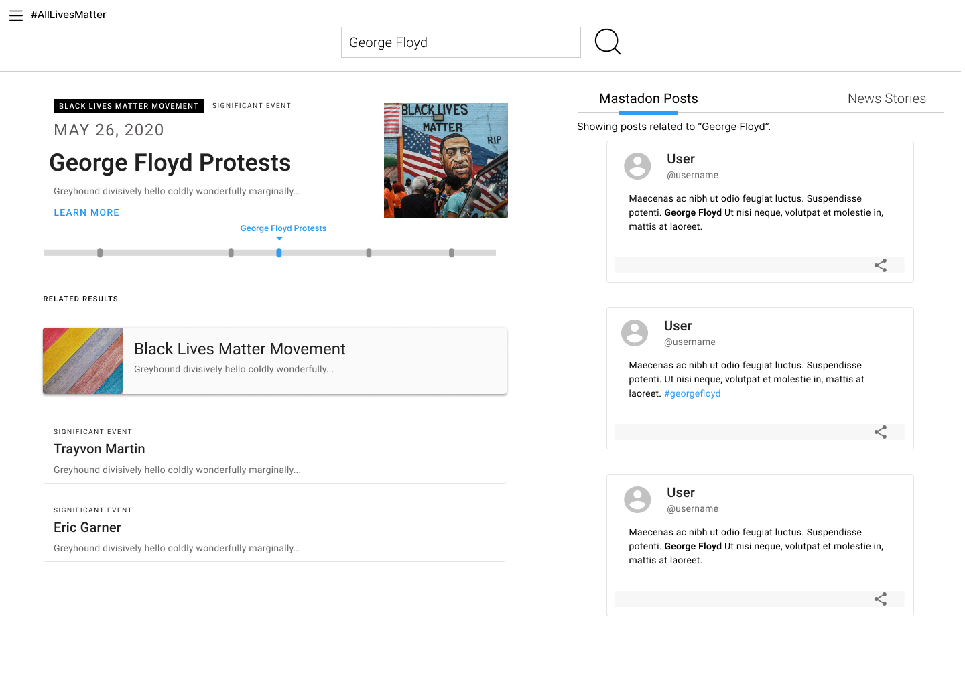Click the George Floyd mural thumbnail

pyautogui.click(x=446, y=160)
